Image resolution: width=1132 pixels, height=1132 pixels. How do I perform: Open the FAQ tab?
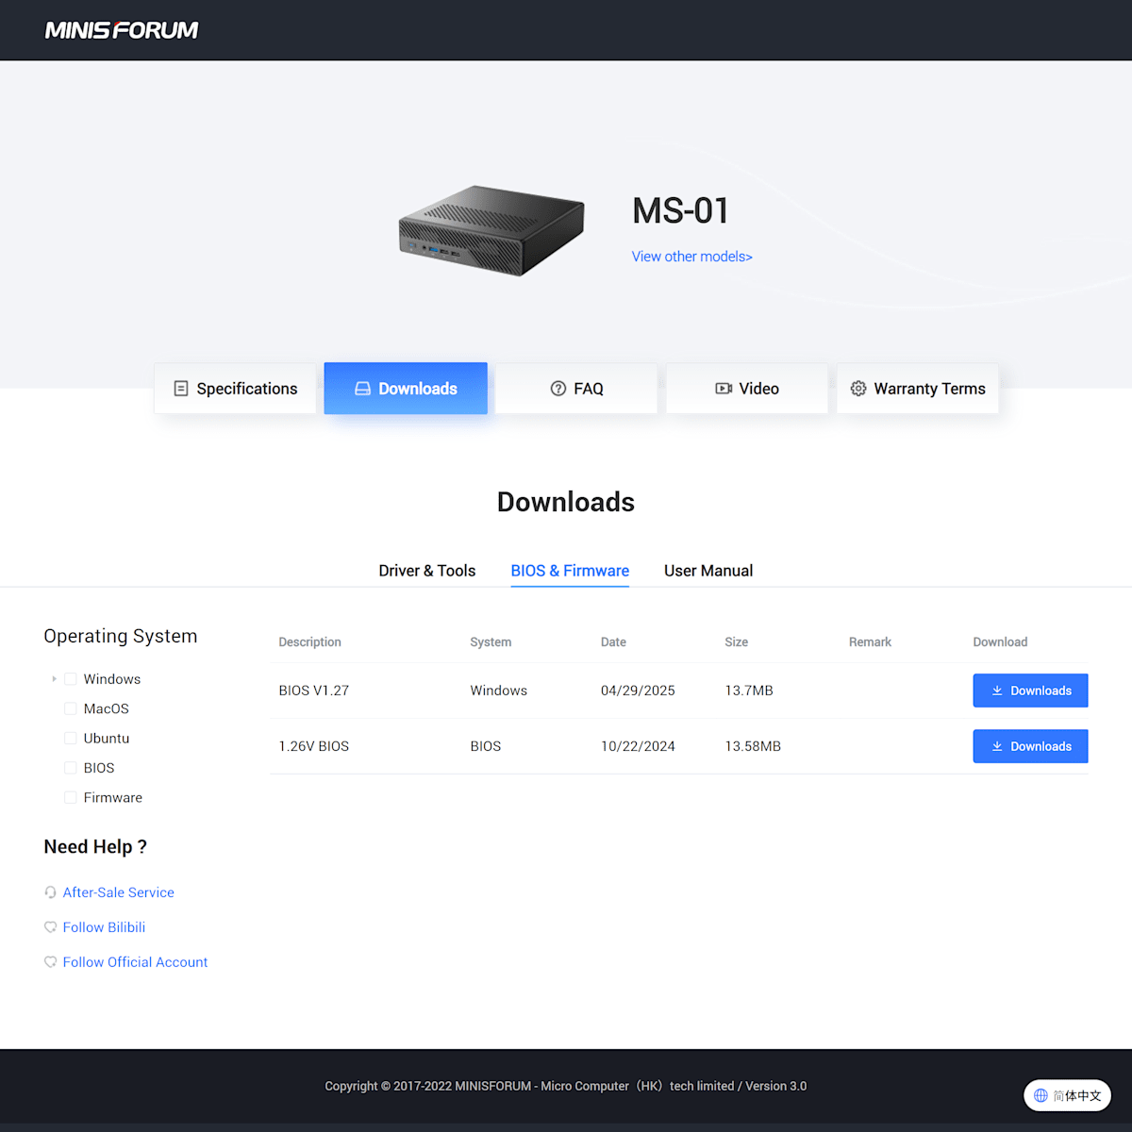[x=576, y=389]
